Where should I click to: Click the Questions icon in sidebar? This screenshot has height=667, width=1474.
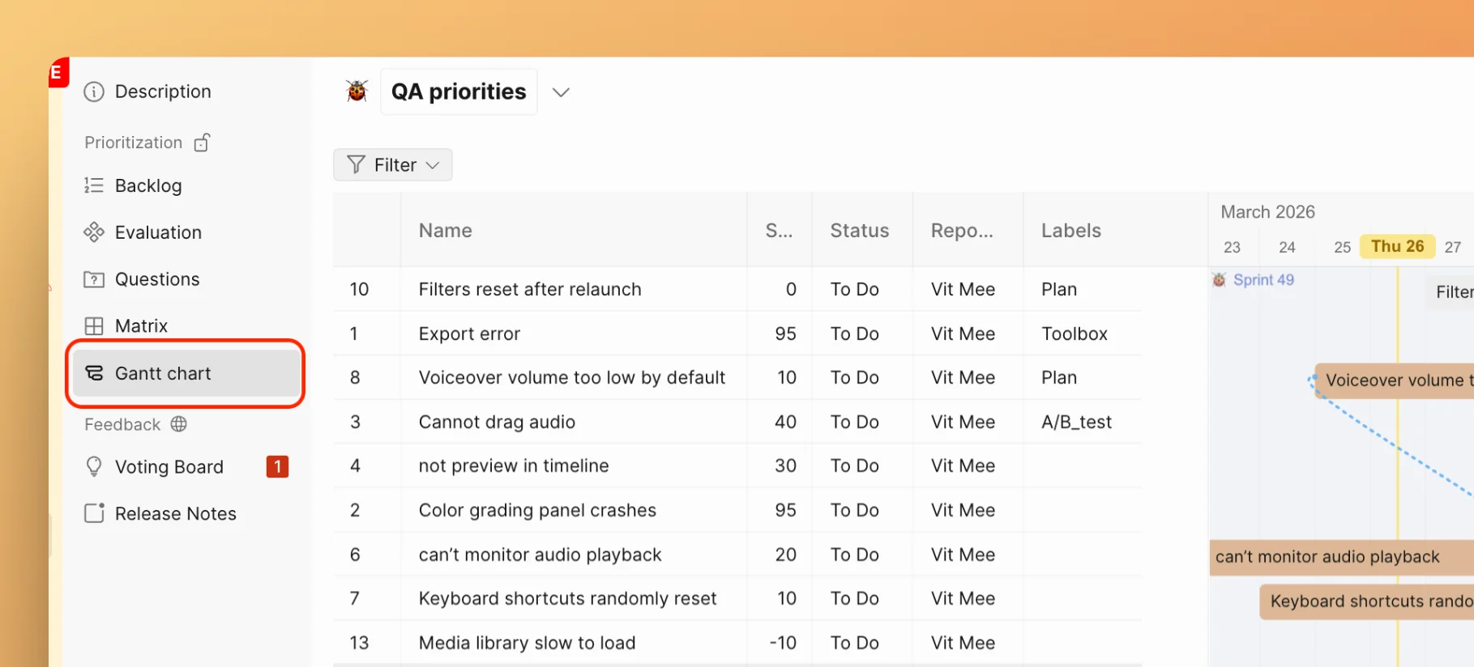coord(94,279)
